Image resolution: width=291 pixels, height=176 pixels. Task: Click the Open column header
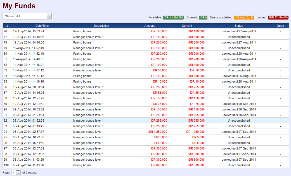280,26
